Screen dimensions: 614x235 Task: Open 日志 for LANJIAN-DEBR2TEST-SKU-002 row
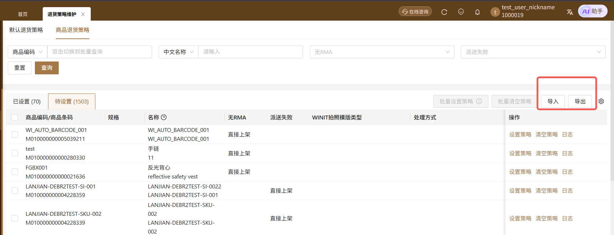pos(567,218)
